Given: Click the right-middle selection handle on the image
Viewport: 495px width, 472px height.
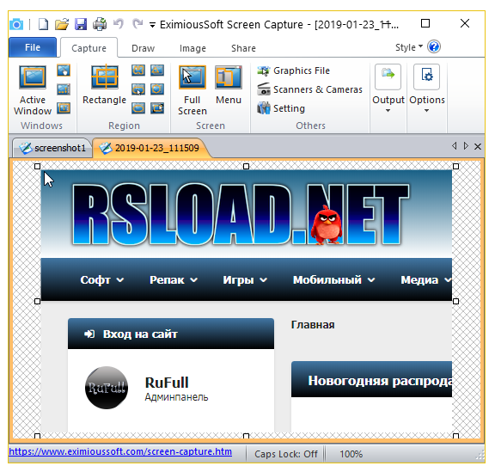Looking at the screenshot, I should click(455, 301).
